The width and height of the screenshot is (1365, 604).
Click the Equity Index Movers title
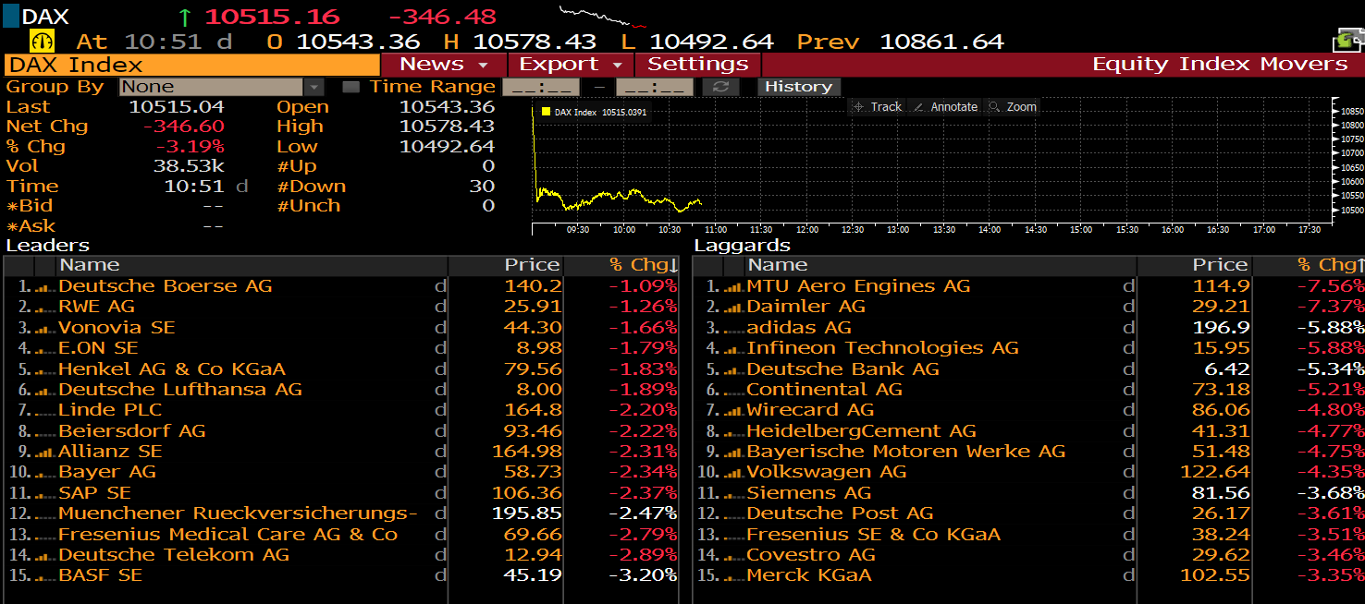click(1220, 65)
